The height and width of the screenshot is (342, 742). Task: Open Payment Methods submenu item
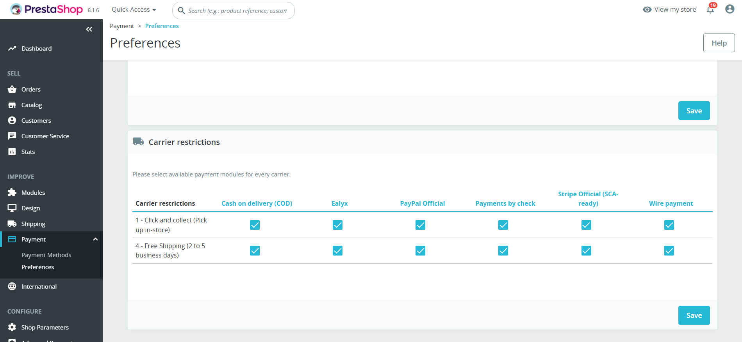pos(46,255)
